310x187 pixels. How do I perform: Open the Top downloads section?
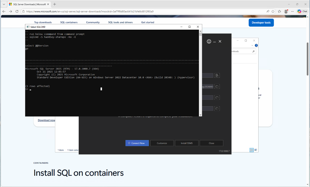click(x=43, y=22)
